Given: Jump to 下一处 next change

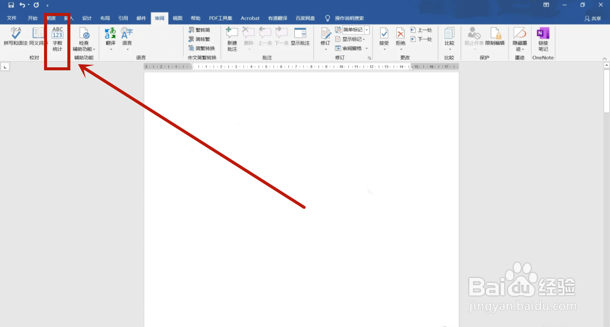Looking at the screenshot, I should tap(421, 39).
